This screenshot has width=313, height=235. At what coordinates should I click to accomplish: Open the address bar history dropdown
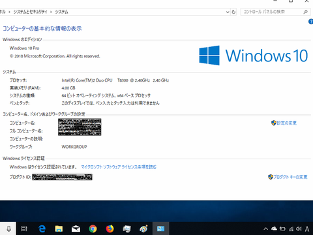(x=228, y=12)
